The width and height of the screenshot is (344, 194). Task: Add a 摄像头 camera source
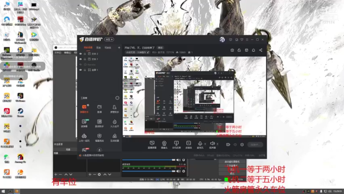(x=164, y=145)
